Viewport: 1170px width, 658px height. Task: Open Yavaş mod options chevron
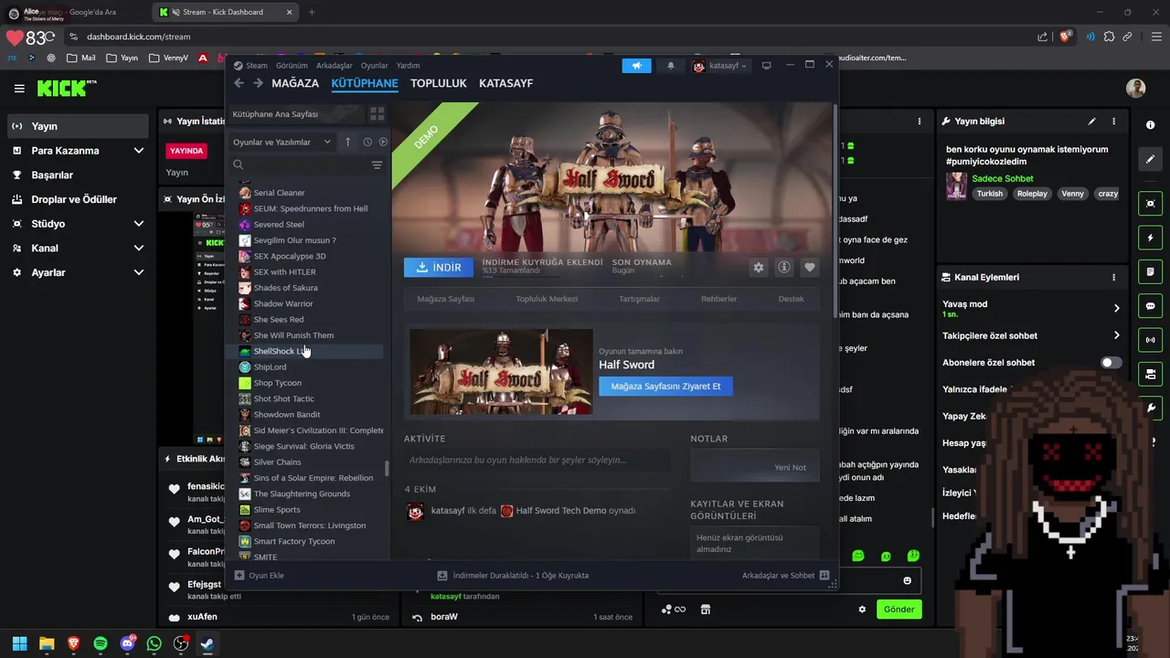click(1116, 309)
